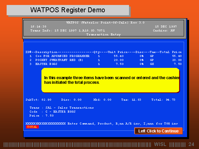Click the Cashier: AW label
This screenshot has width=199, height=149.
(165, 30)
